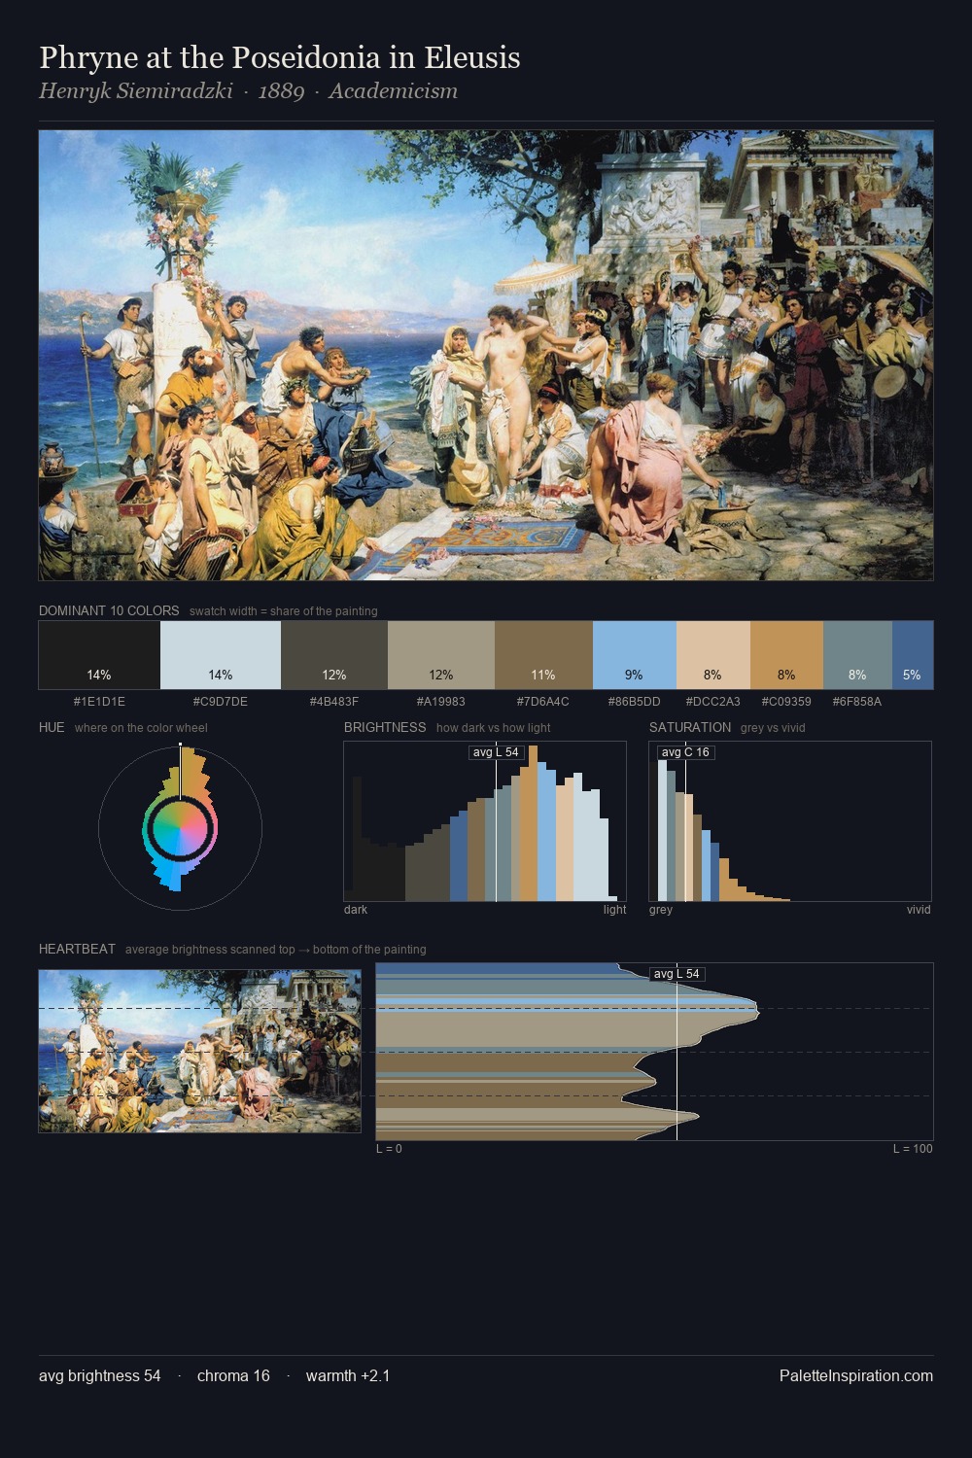The height and width of the screenshot is (1458, 972).
Task: Pick the #DCC2A3 beige swatch
Action: (712, 655)
